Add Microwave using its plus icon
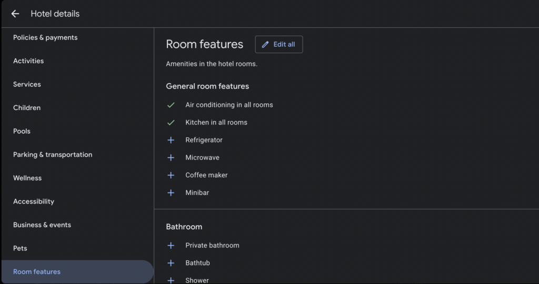Viewport: 539px width, 284px height. pos(171,158)
